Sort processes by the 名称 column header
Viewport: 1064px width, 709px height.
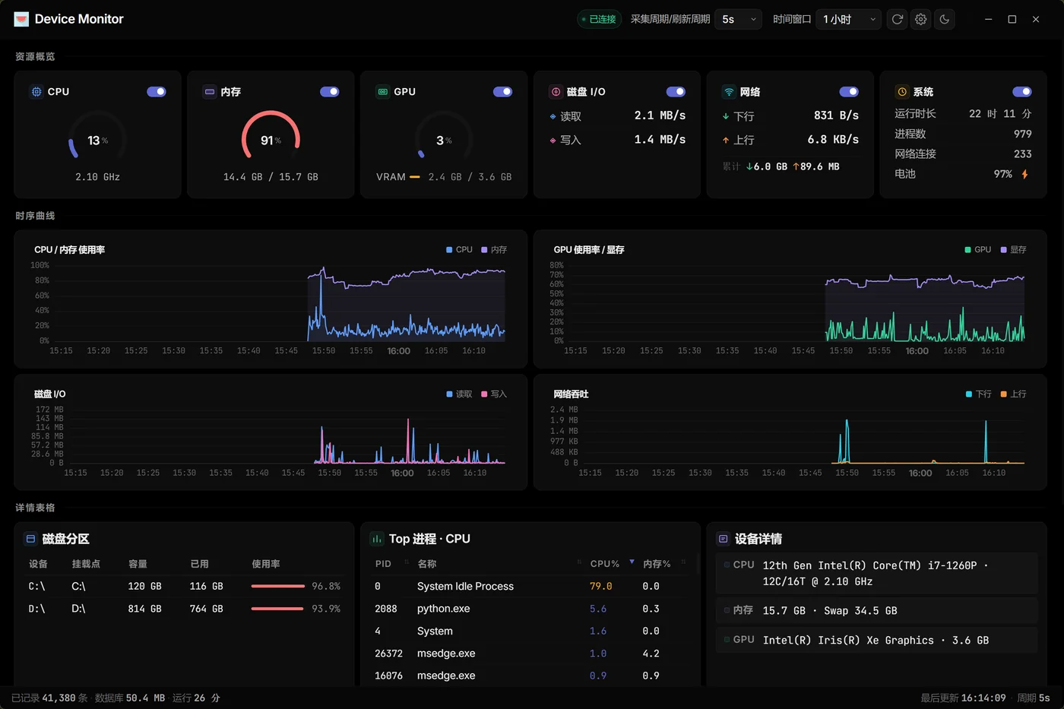point(426,564)
